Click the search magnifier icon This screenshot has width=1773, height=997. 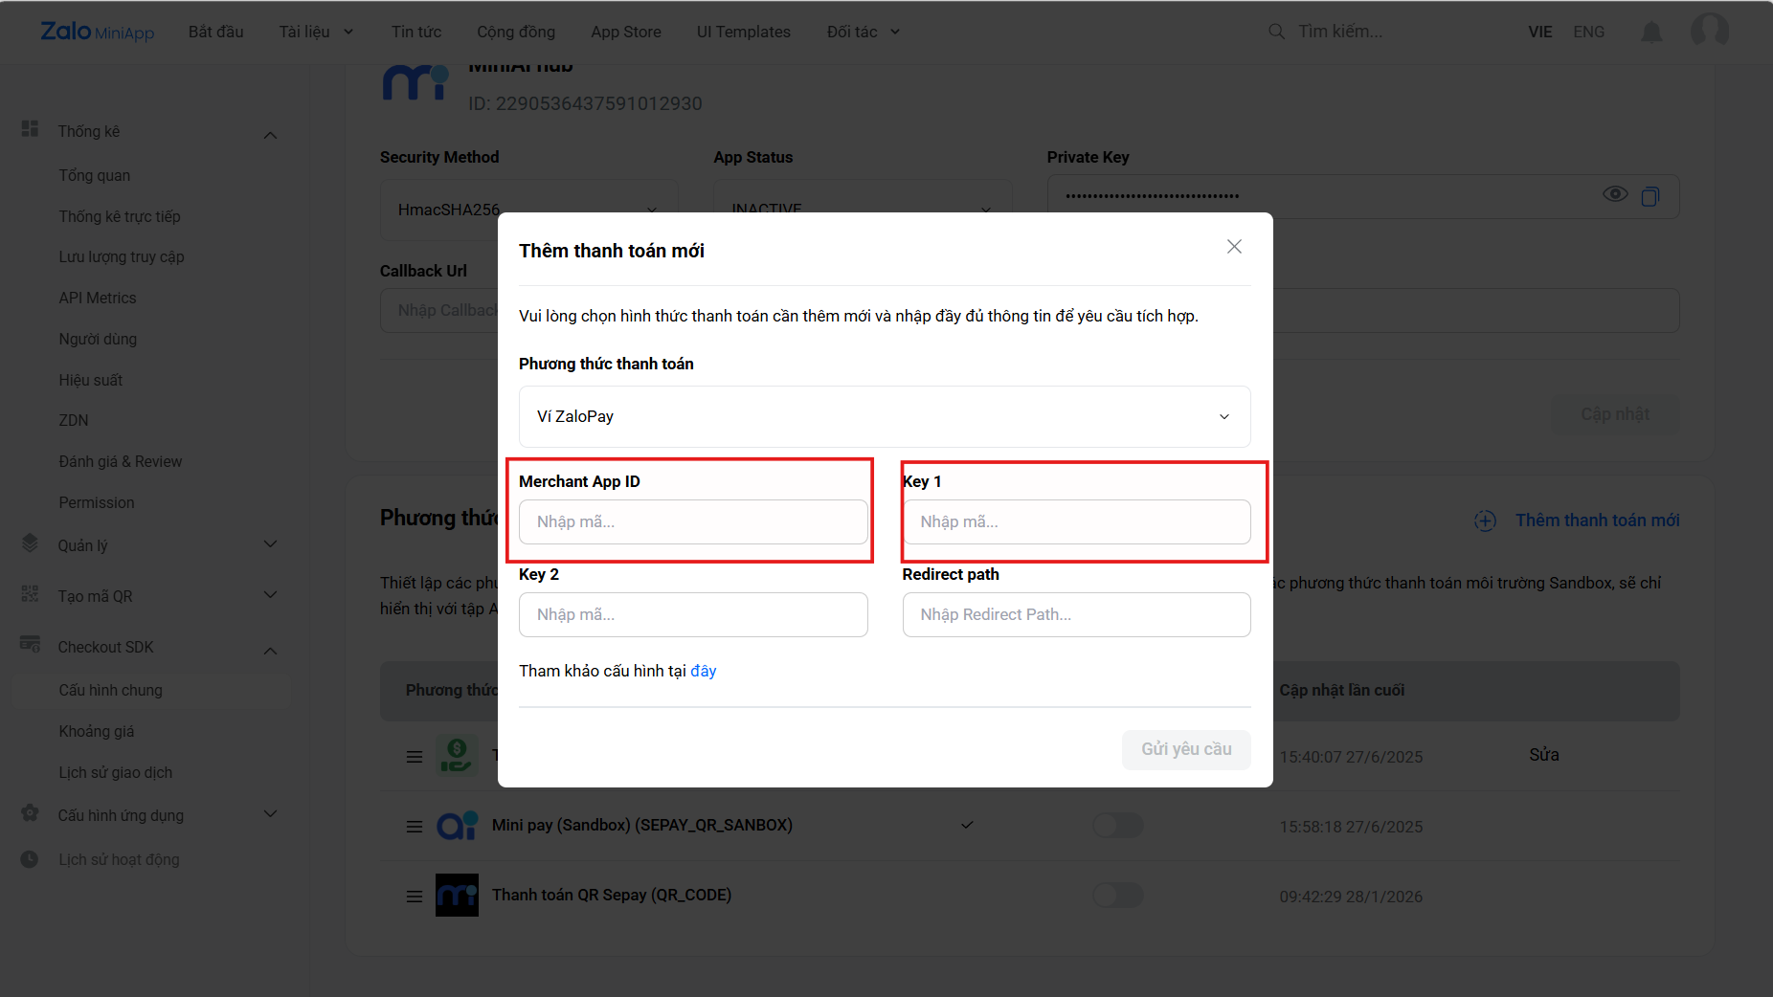point(1276,32)
